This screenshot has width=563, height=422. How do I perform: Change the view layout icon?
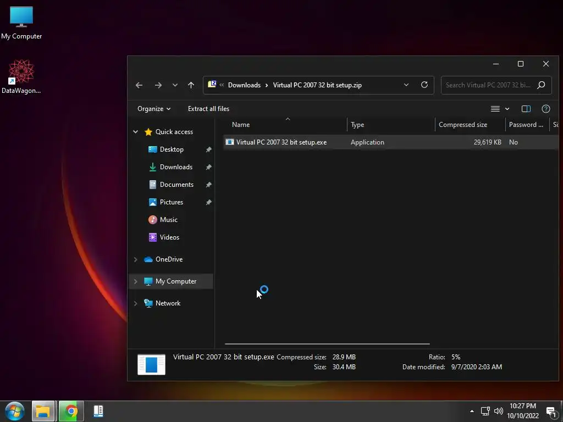pyautogui.click(x=495, y=109)
